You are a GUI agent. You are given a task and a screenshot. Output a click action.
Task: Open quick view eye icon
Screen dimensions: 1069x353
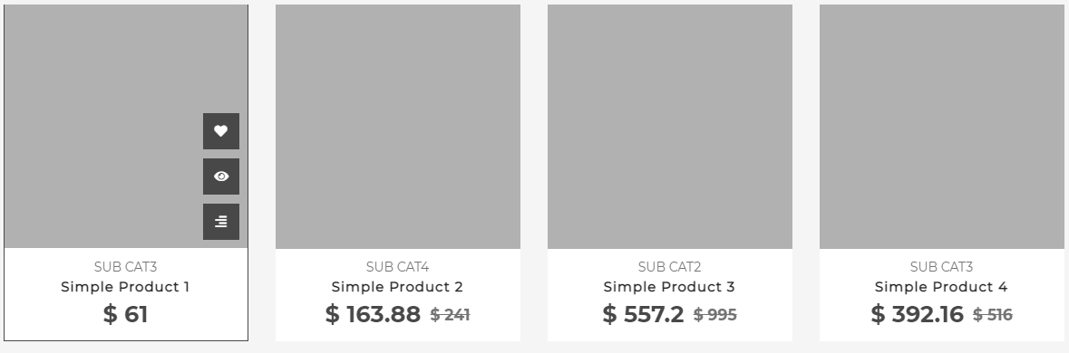point(221,176)
